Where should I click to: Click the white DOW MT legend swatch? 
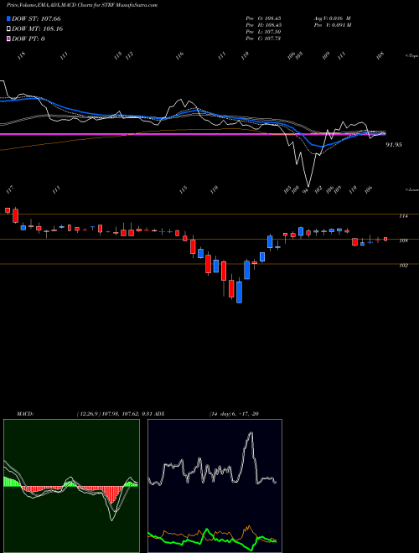click(x=8, y=29)
